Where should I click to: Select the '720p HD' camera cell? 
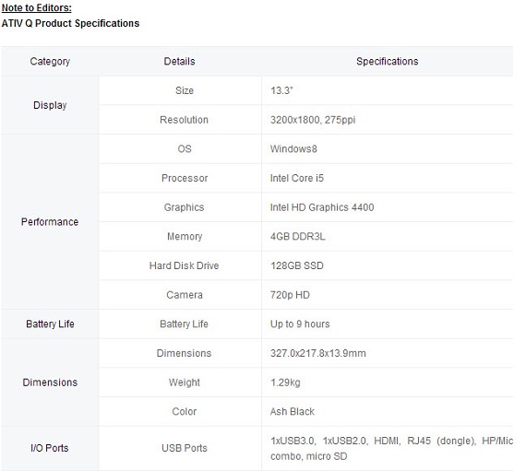(388, 295)
